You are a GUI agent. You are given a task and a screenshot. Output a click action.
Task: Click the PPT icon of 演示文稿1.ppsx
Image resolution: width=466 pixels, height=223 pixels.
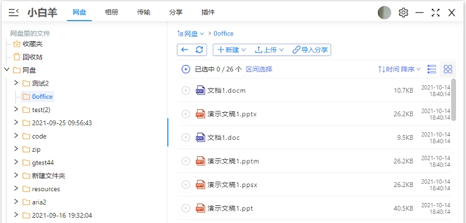[200, 185]
